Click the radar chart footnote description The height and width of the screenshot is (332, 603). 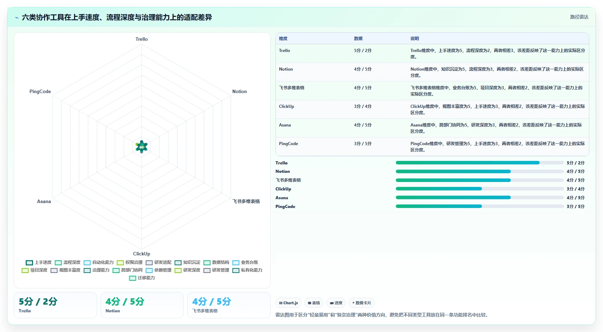382,315
